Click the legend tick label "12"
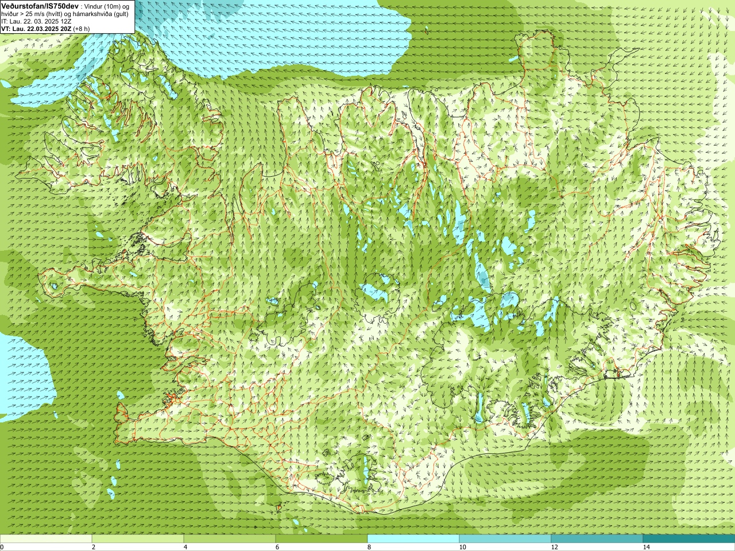The height and width of the screenshot is (551, 735). pyautogui.click(x=554, y=547)
